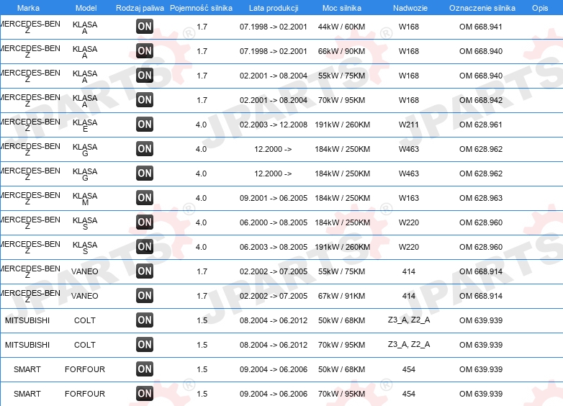Click engine capacity 4.0 in the W211 row
The width and height of the screenshot is (563, 406).
[201, 125]
